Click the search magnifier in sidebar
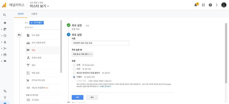 click(x=5, y=15)
